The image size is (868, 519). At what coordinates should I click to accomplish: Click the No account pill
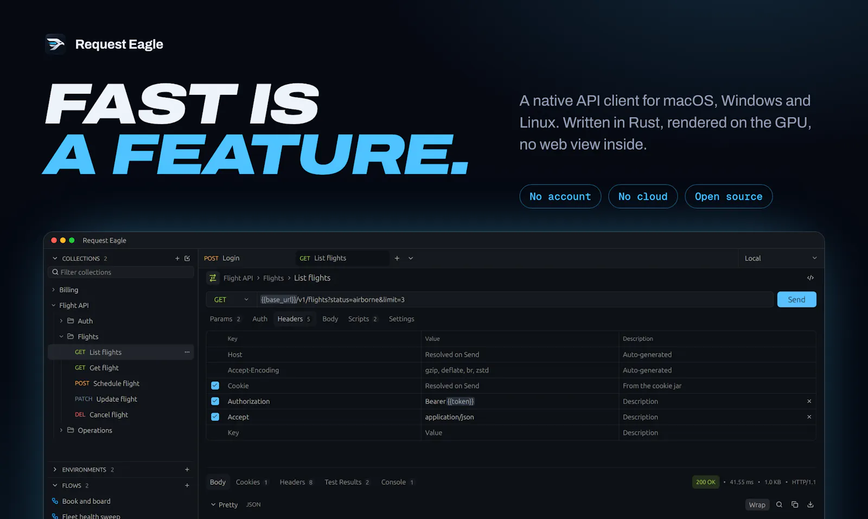click(x=560, y=196)
